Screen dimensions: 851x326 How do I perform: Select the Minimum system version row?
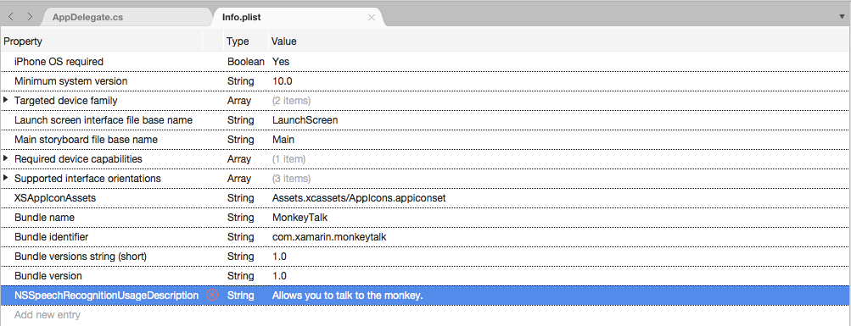click(x=426, y=80)
